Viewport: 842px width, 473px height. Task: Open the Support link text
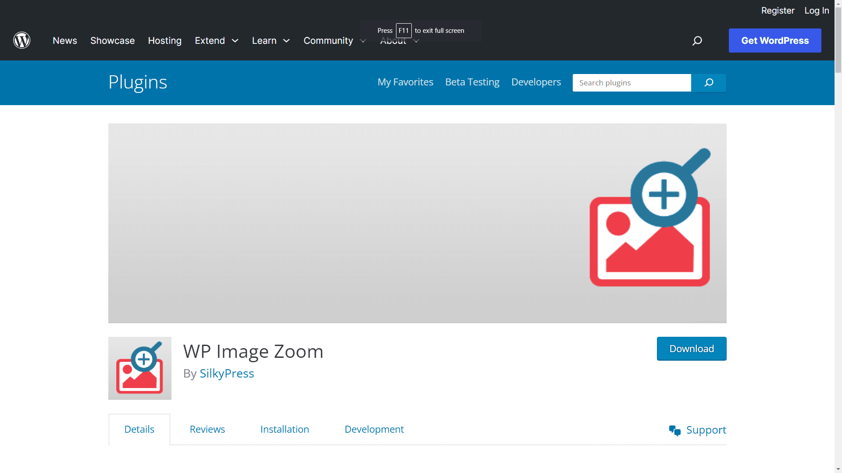[x=706, y=430]
